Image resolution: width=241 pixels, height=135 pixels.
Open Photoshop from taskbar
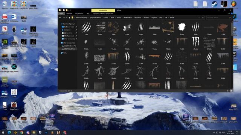pyautogui.click(x=46, y=132)
